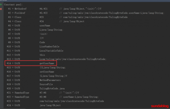Click the '// userName:Ljava/lang/String;' comment on line #22
170x109 pixels.
pyautogui.click(x=79, y=97)
